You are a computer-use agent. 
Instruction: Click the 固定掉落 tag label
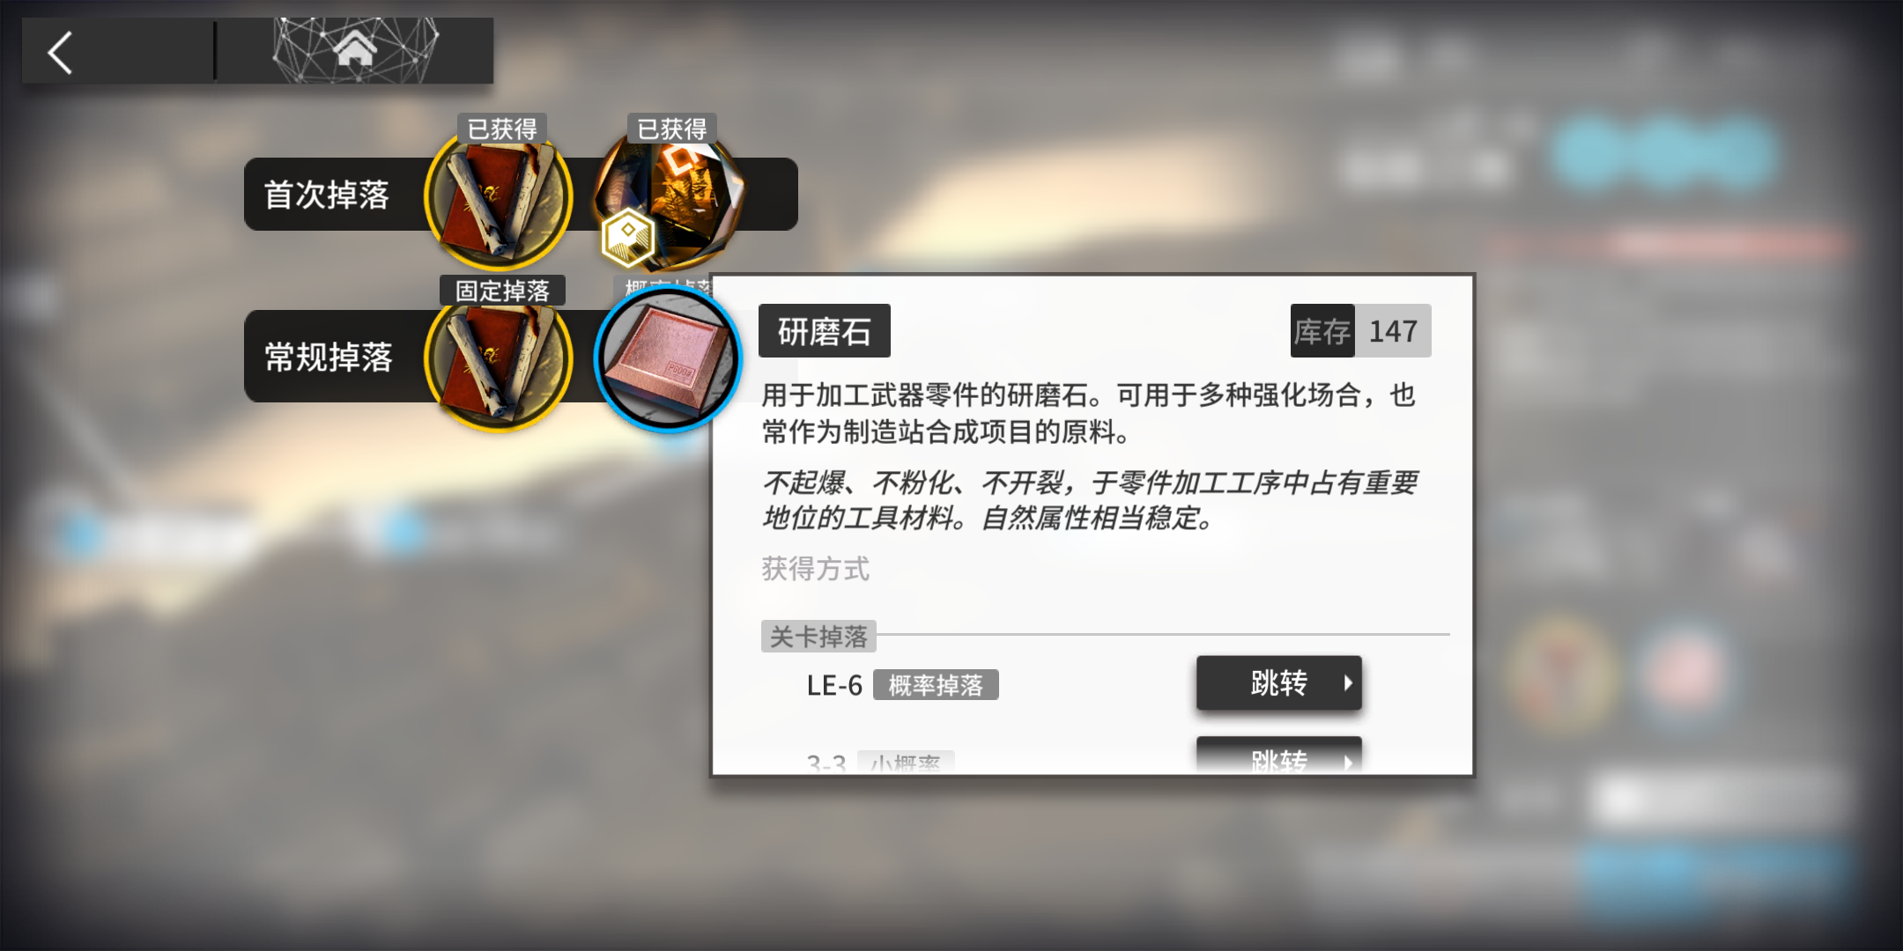502,291
